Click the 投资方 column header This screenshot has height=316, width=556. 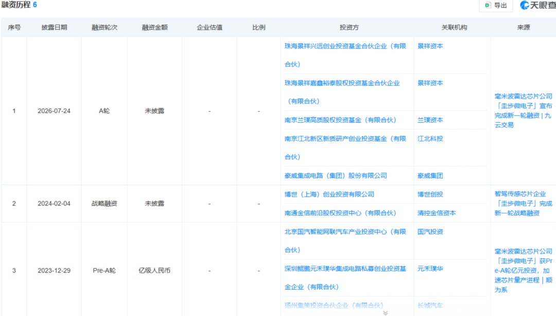click(x=349, y=27)
